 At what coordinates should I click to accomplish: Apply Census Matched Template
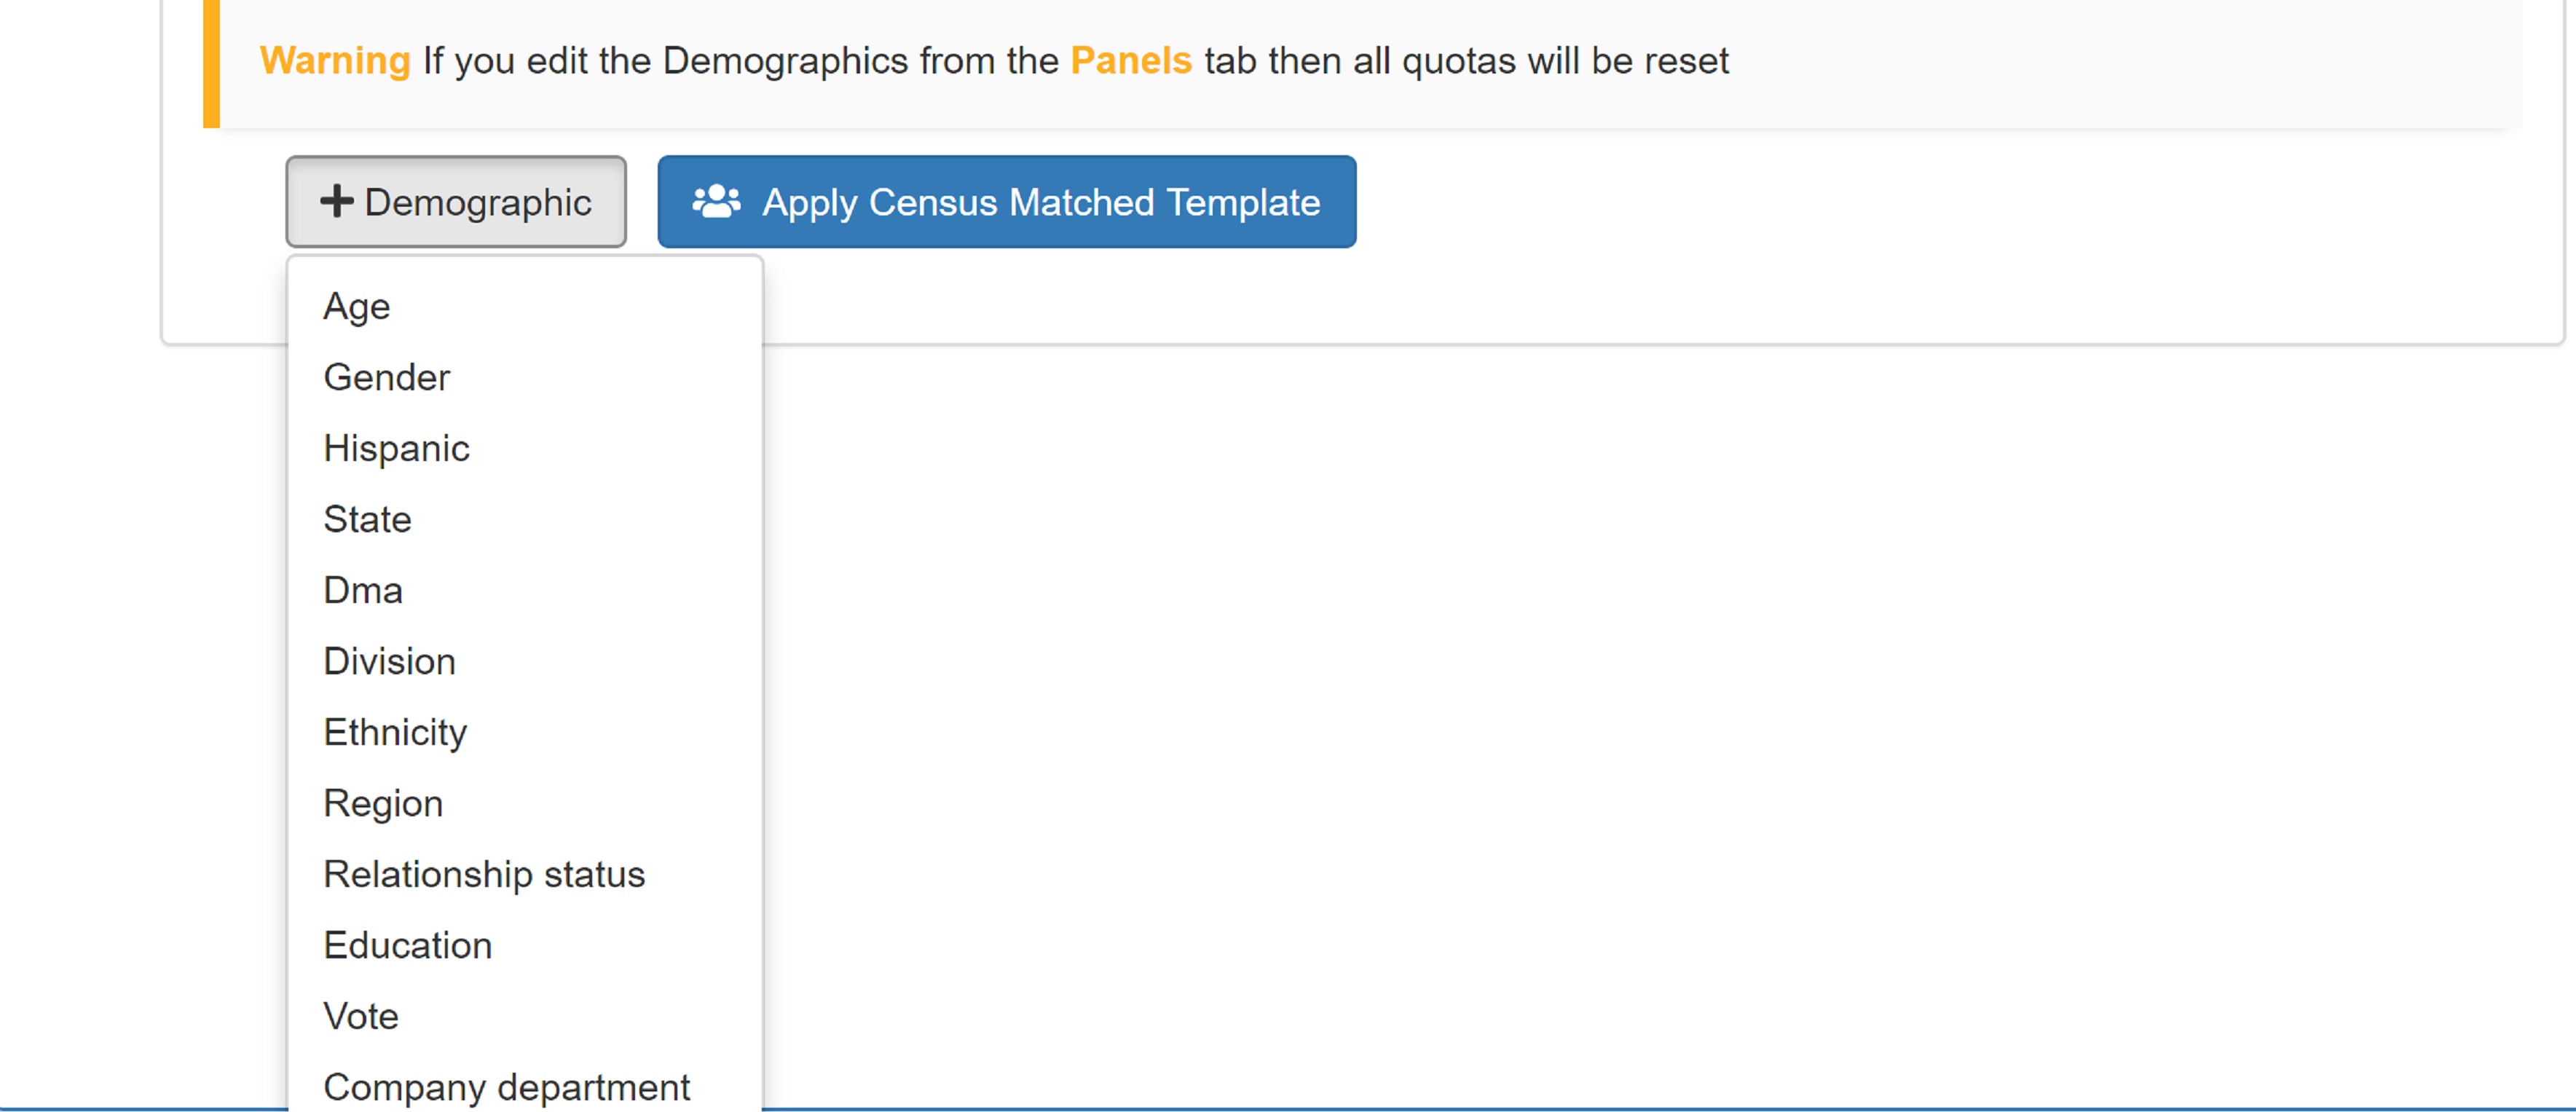click(x=1006, y=201)
